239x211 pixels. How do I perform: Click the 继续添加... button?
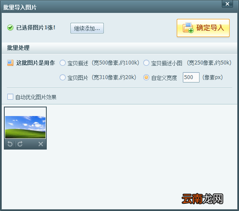[x=87, y=28]
